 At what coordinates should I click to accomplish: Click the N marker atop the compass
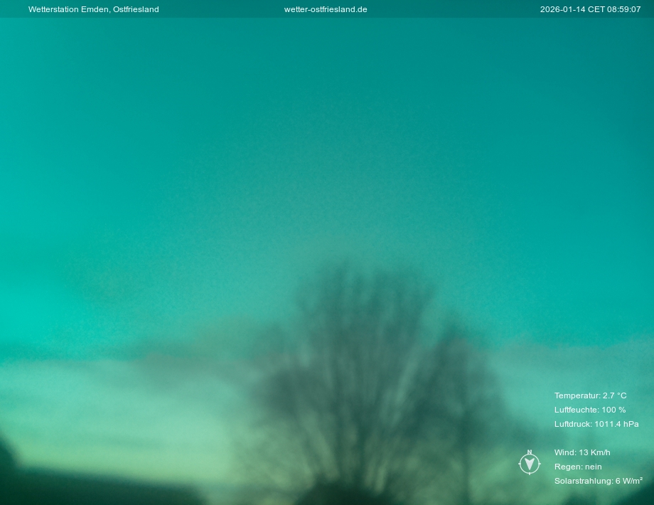pyautogui.click(x=530, y=452)
